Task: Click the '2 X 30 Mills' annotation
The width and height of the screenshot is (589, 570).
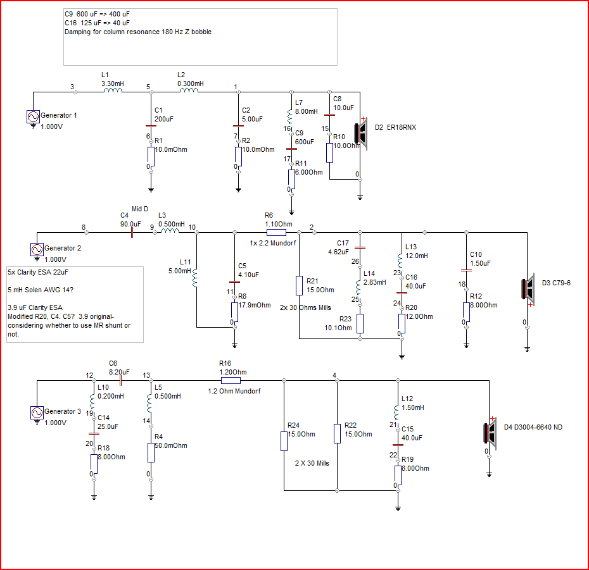Action: (312, 464)
